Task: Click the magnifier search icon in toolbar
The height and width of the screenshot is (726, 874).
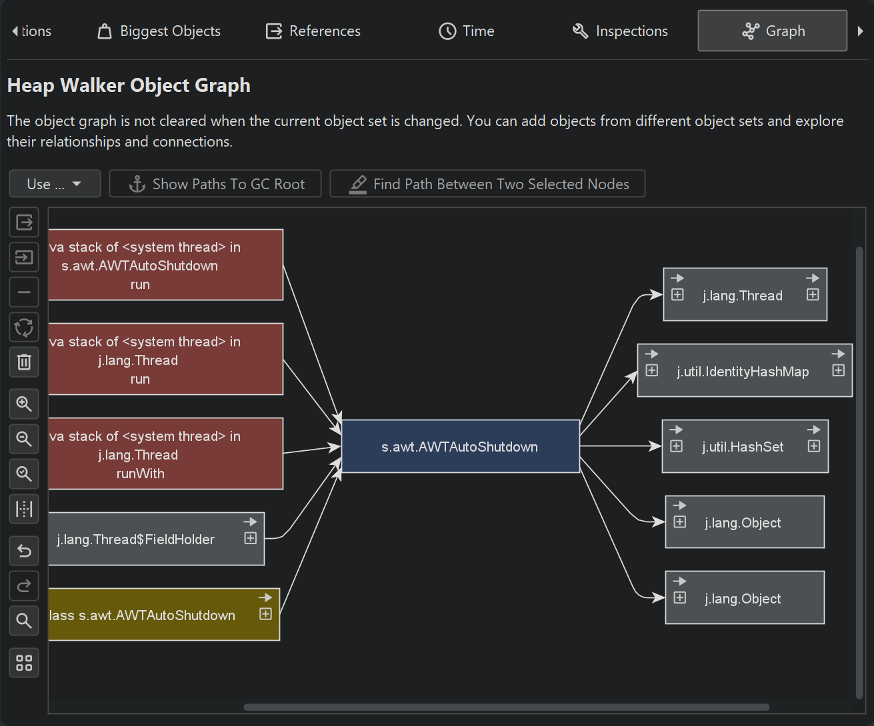Action: [24, 621]
